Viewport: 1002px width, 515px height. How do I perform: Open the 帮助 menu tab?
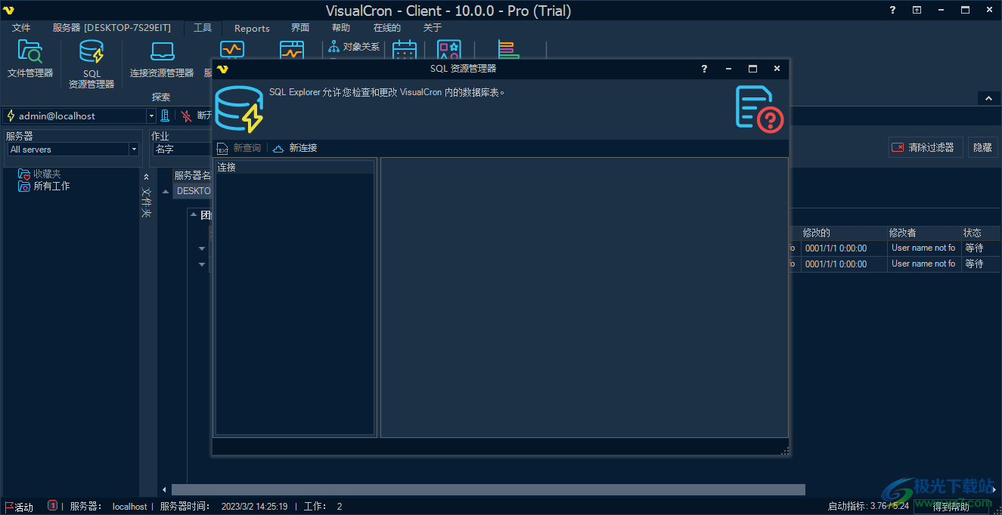pyautogui.click(x=341, y=28)
